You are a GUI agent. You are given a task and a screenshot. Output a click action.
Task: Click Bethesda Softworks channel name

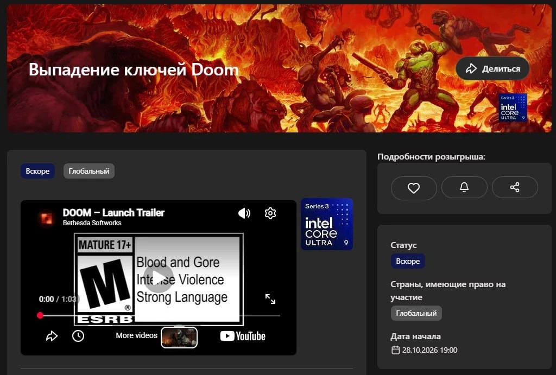[x=92, y=223]
